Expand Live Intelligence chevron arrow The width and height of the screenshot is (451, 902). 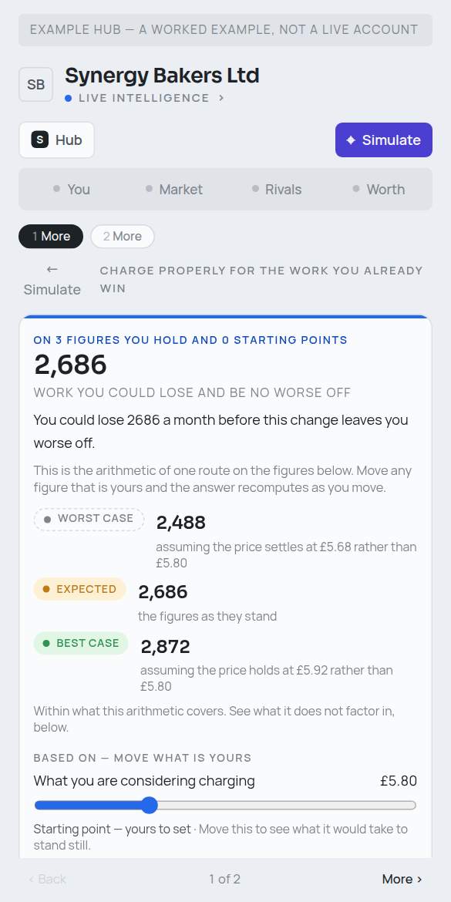point(221,99)
